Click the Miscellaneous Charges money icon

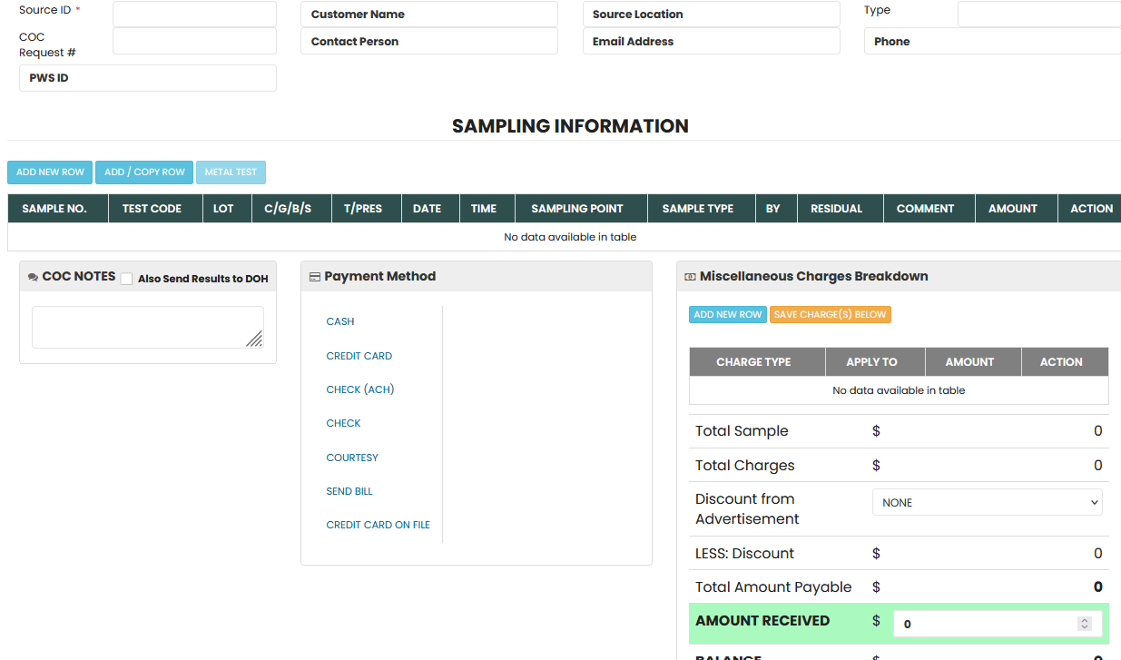coord(690,277)
